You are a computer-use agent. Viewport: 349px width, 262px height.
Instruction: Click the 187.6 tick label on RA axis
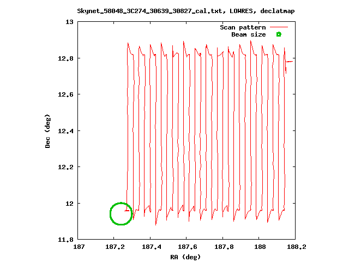pyautogui.click(x=186, y=247)
